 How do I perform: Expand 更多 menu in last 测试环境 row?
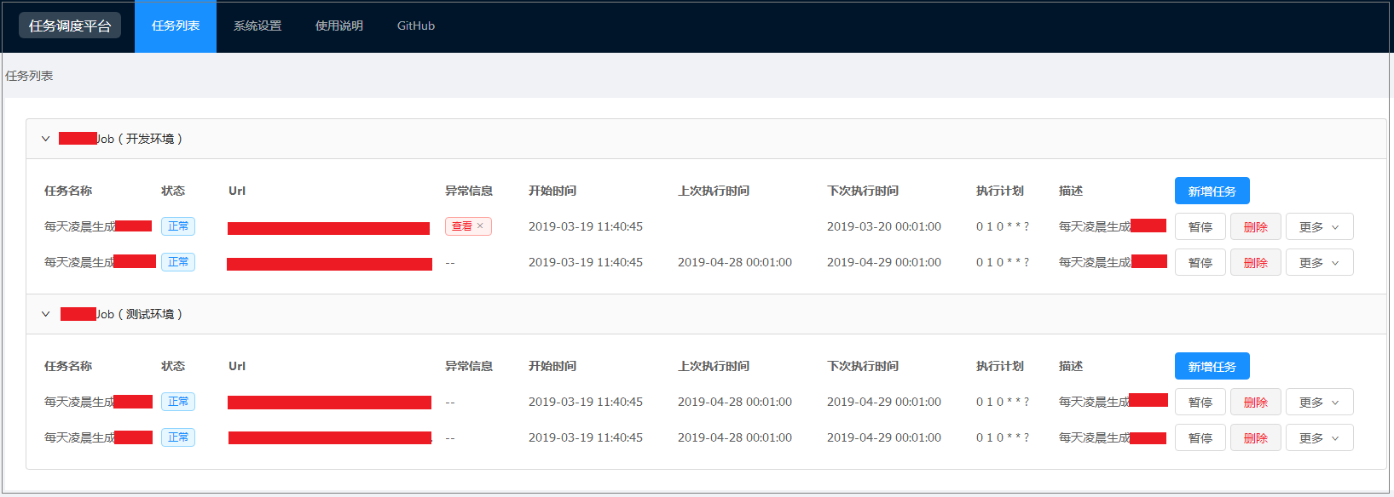[1319, 438]
